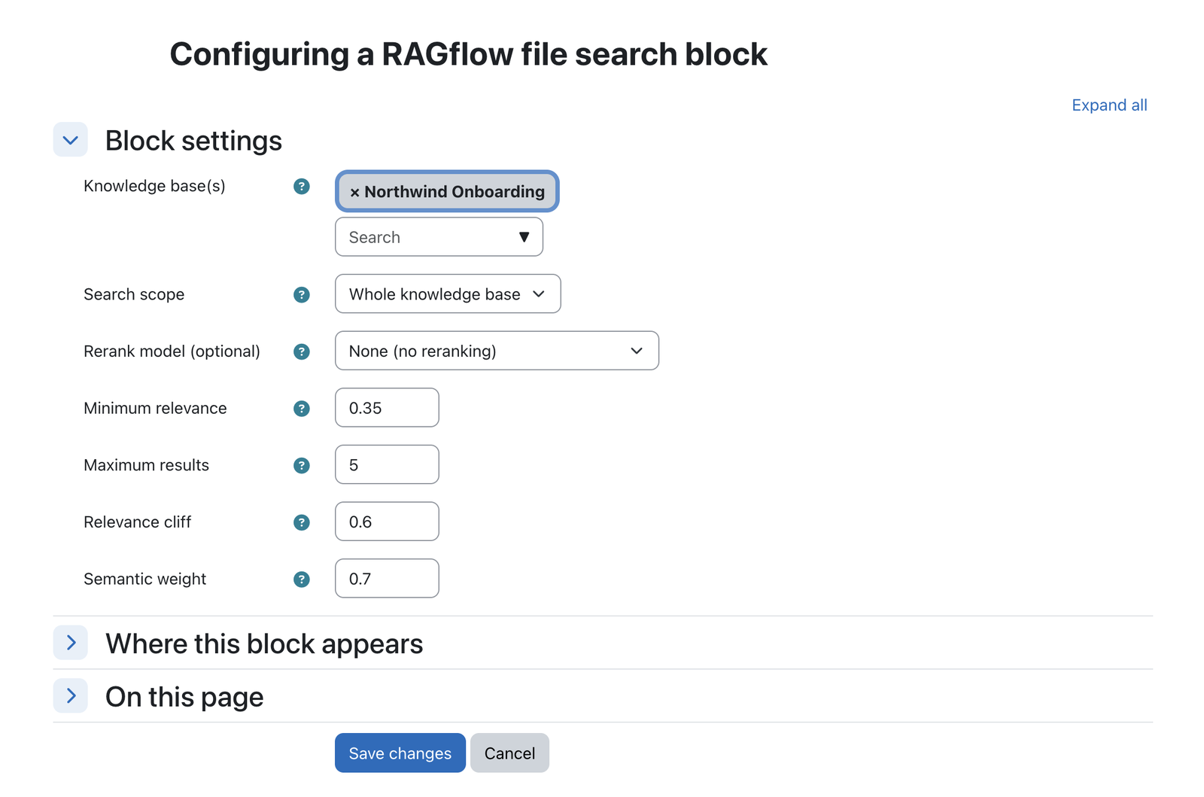
Task: Open help for Search scope
Action: pyautogui.click(x=302, y=295)
